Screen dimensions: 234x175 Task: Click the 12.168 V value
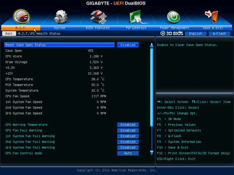[x=95, y=73]
